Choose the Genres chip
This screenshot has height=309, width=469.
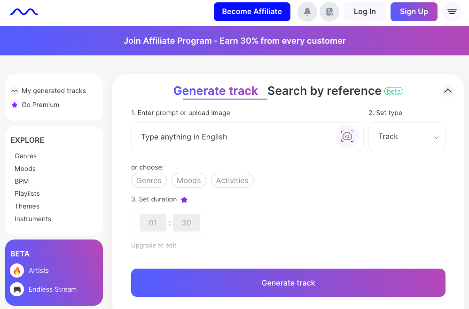149,180
